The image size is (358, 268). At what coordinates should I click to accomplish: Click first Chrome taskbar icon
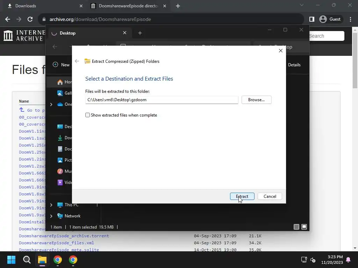tap(58, 260)
